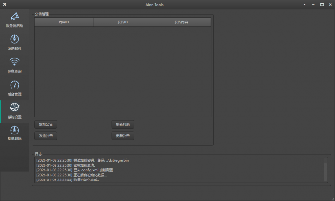This screenshot has height=201, width=335.
Task: Click the 刷新列表 button
Action: (123, 124)
